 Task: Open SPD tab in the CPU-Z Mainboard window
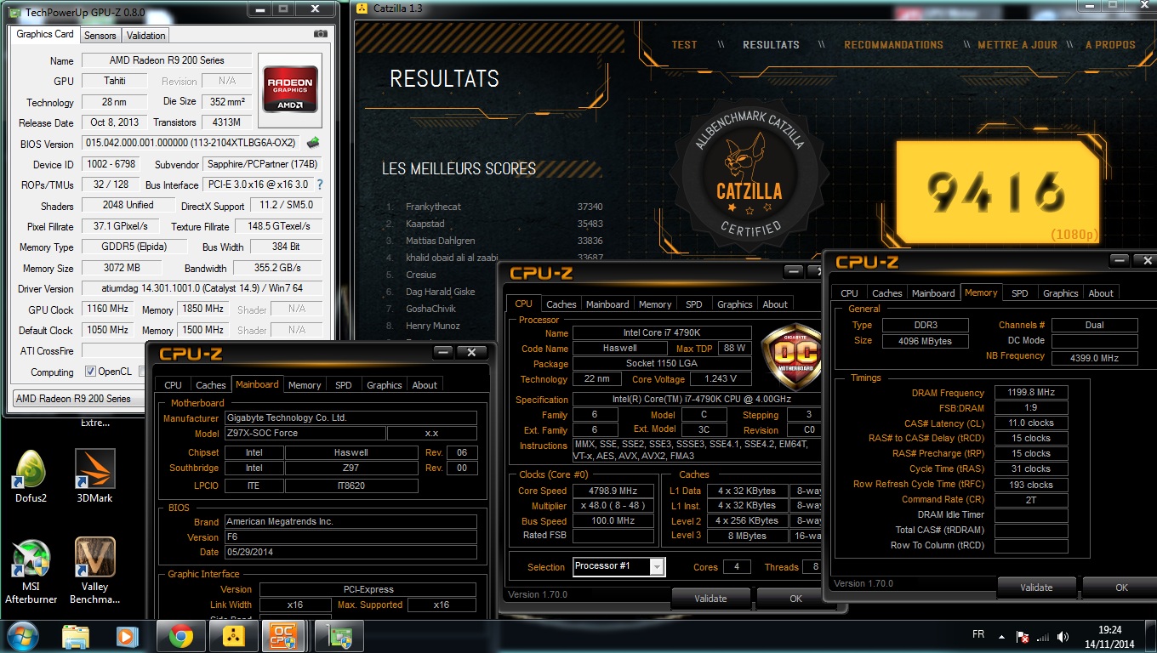pos(343,385)
